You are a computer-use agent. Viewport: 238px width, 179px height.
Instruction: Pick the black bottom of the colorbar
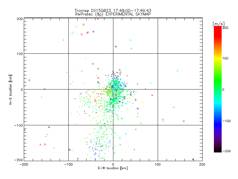[218, 150]
